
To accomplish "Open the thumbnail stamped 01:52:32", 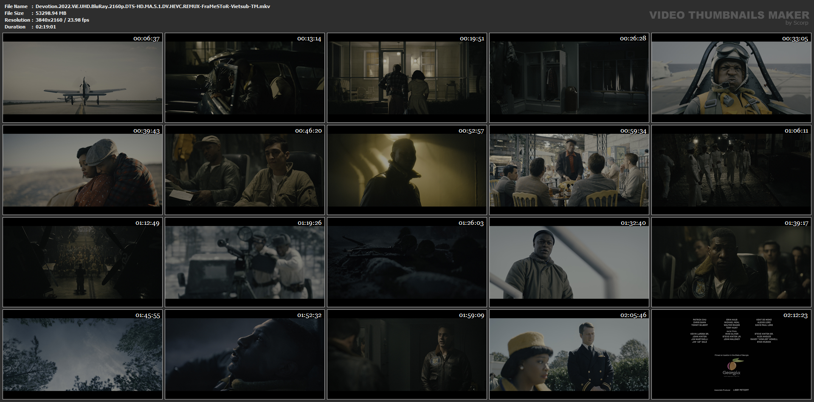I will tap(245, 354).
